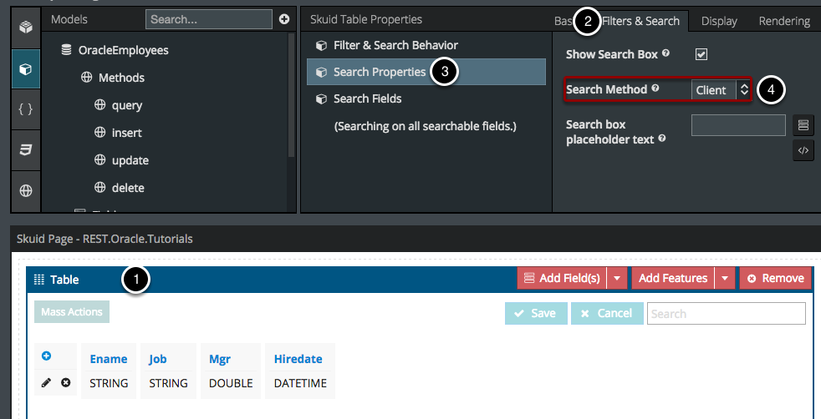Screen dimensions: 821x419
Task: Switch to the Display tab
Action: pyautogui.click(x=719, y=21)
